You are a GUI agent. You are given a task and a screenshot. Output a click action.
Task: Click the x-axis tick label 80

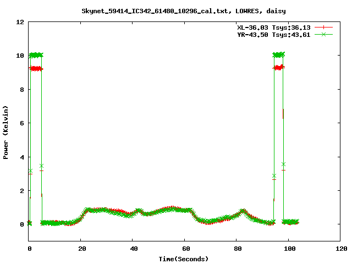pyautogui.click(x=238, y=249)
